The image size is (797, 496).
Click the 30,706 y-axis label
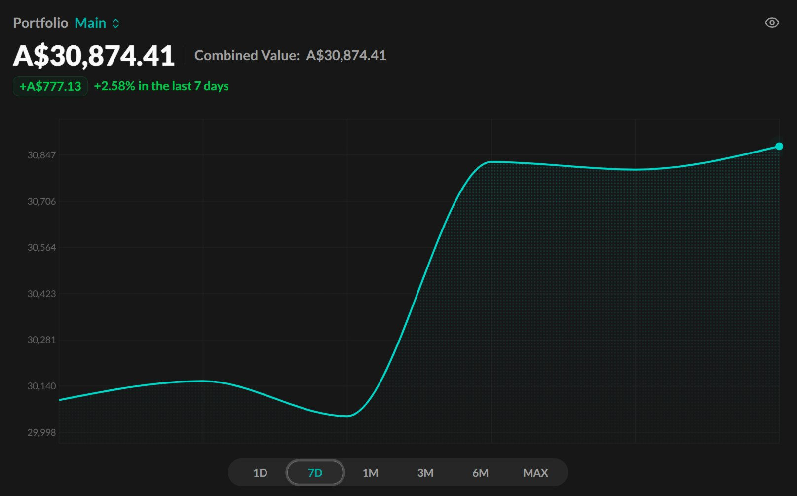pyautogui.click(x=41, y=201)
